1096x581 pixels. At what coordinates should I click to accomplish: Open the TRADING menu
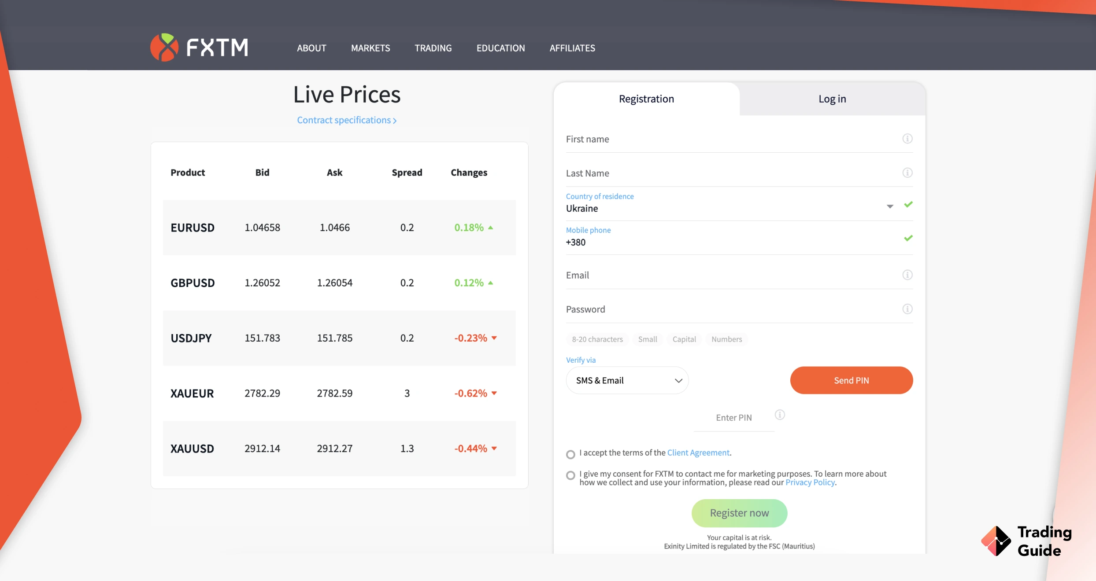click(433, 48)
